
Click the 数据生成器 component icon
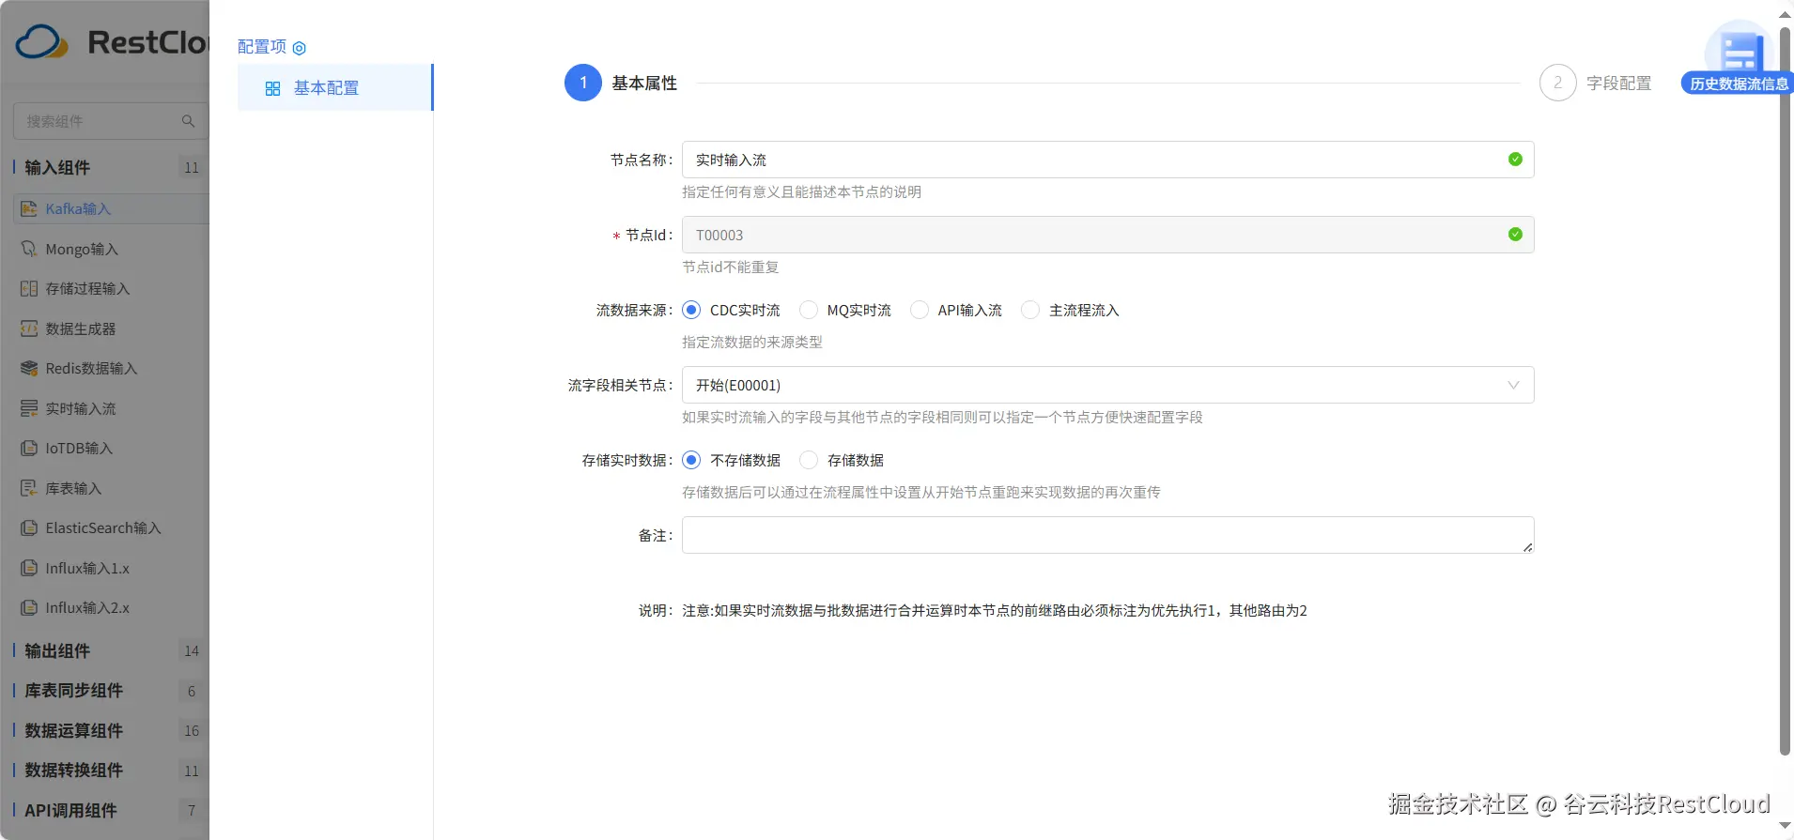click(x=29, y=328)
